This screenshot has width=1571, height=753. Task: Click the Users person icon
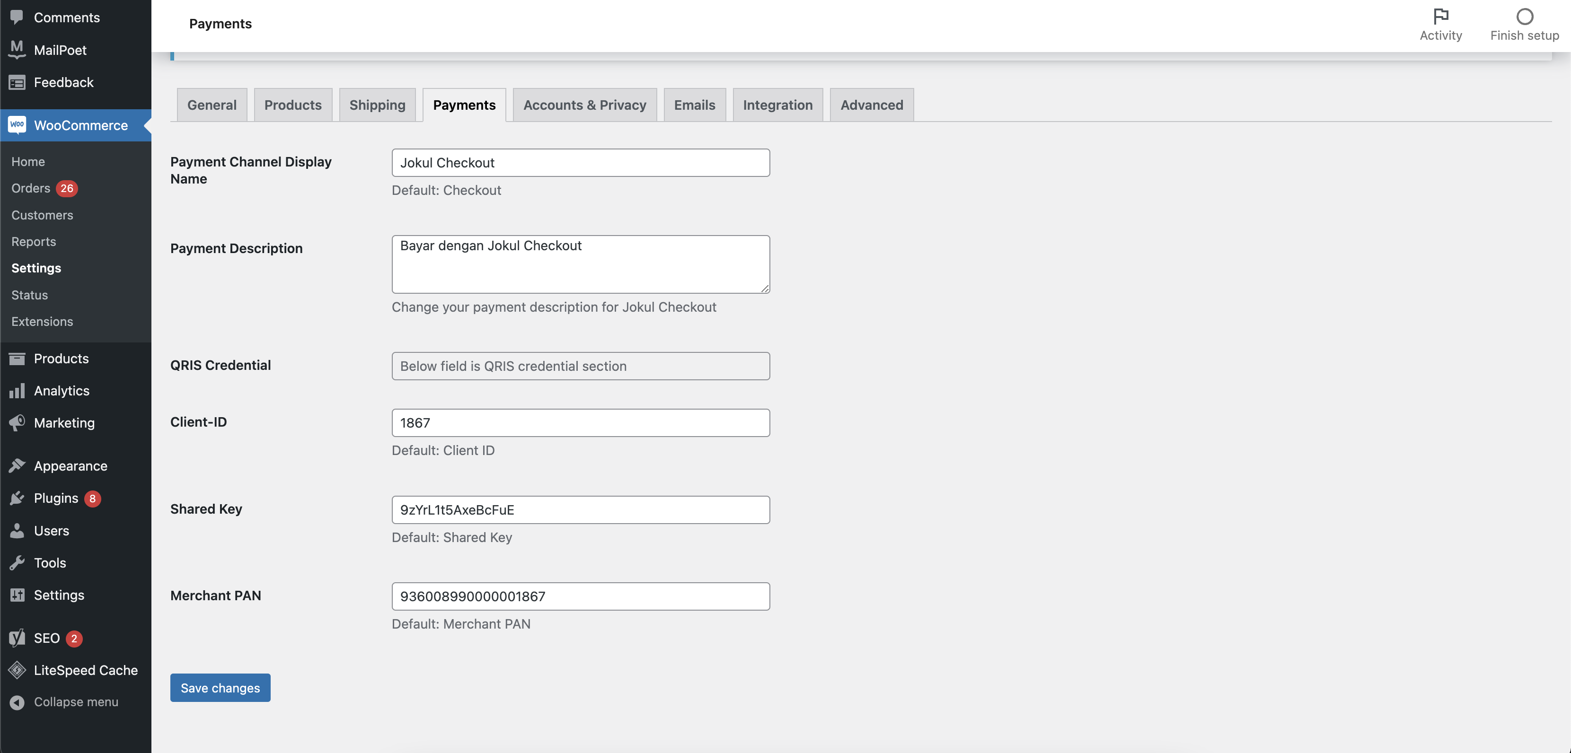pyautogui.click(x=17, y=530)
